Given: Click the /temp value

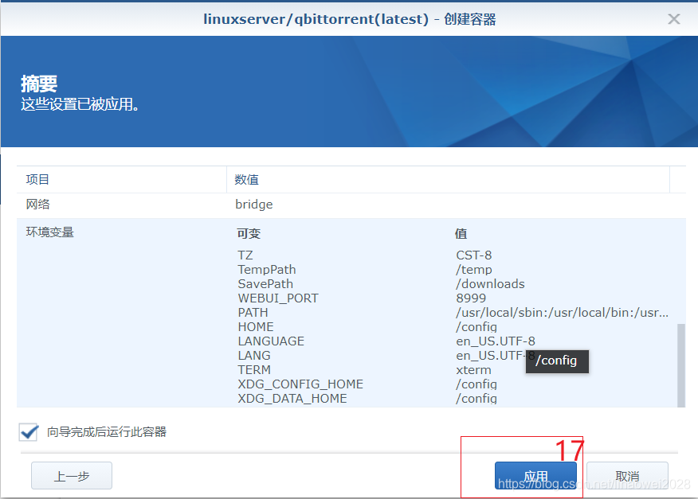Looking at the screenshot, I should (473, 270).
